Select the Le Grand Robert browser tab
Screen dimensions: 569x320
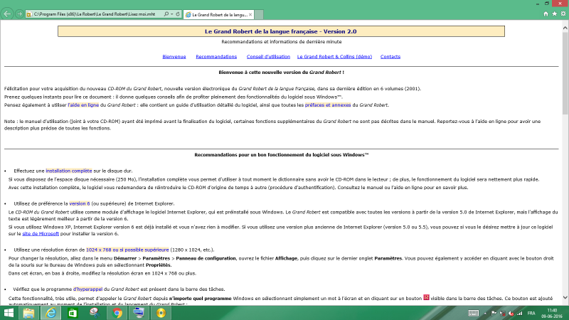pyautogui.click(x=217, y=14)
